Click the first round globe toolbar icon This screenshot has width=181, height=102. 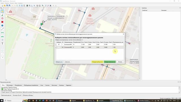37,6
